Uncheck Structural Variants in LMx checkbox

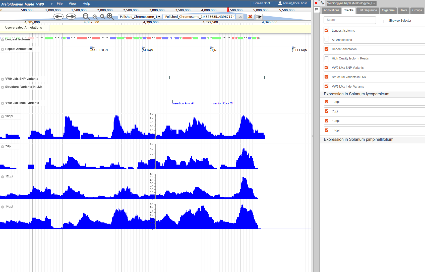326,77
